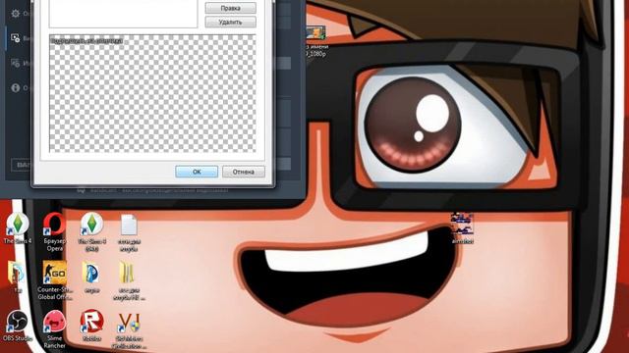Viewport: 629px width, 353px height.
Task: Launch Counter-Strike Global Offensive shortcut
Action: tap(55, 280)
